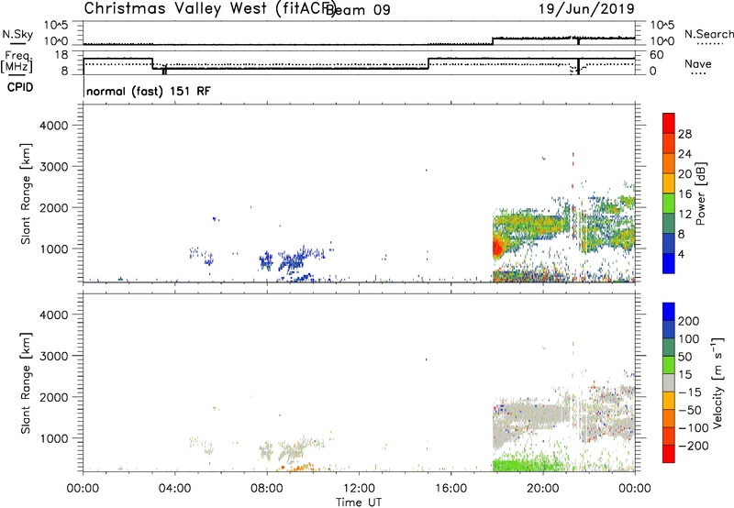Screen dimensions: 734x508
Task: Click the 'Freq. [MHz]' axis label
Action: pyautogui.click(x=17, y=61)
